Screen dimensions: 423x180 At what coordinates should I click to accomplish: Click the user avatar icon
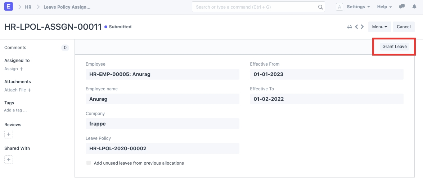(x=339, y=7)
